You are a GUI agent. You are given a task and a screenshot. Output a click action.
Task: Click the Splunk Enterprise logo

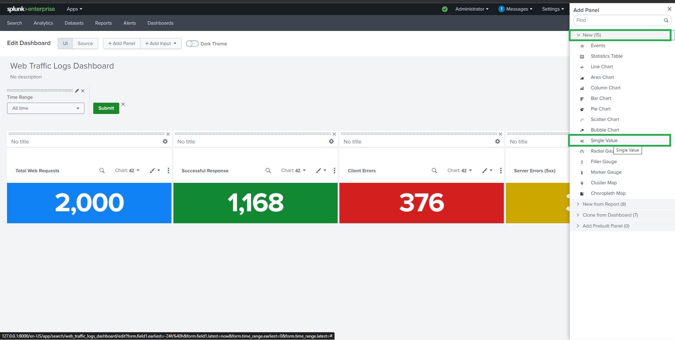click(31, 9)
